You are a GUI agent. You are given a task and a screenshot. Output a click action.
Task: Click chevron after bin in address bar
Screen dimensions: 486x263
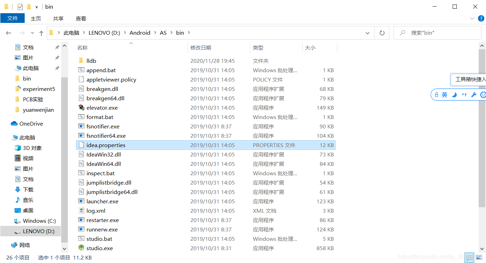(x=189, y=33)
